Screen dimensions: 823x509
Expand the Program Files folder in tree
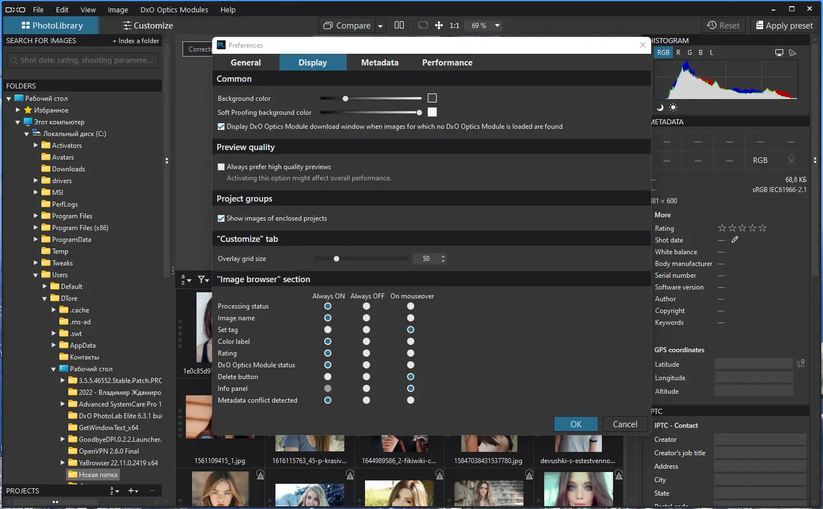(36, 216)
